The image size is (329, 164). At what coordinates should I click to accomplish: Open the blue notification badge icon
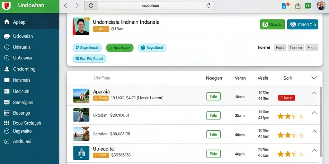tap(285, 6)
